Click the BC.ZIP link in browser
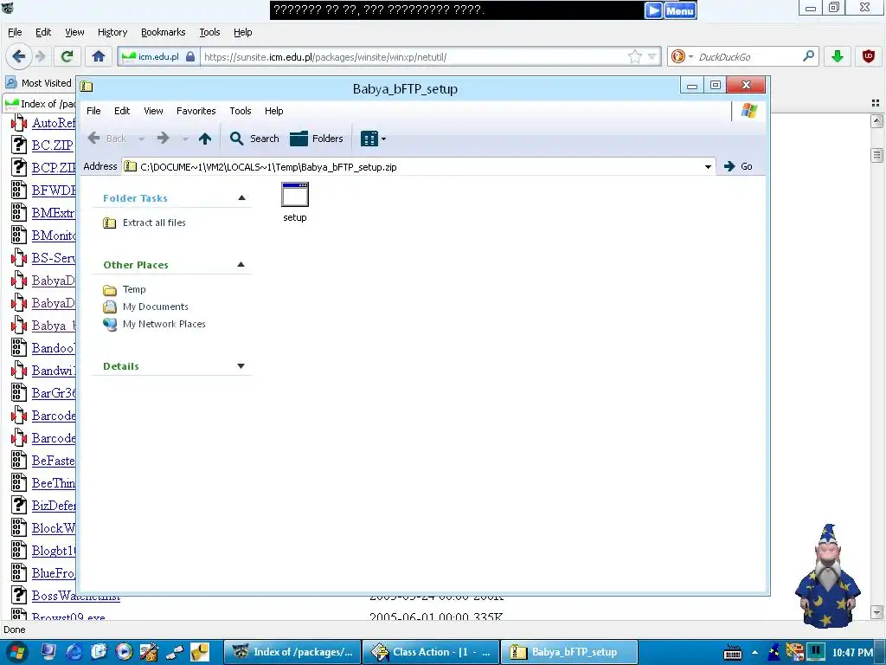886x665 pixels. [x=52, y=145]
